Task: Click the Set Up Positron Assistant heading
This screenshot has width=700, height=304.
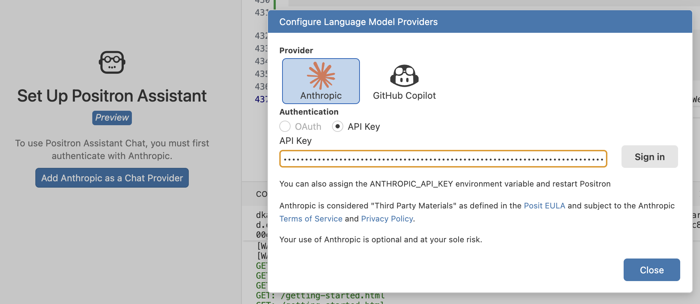Action: pos(112,96)
